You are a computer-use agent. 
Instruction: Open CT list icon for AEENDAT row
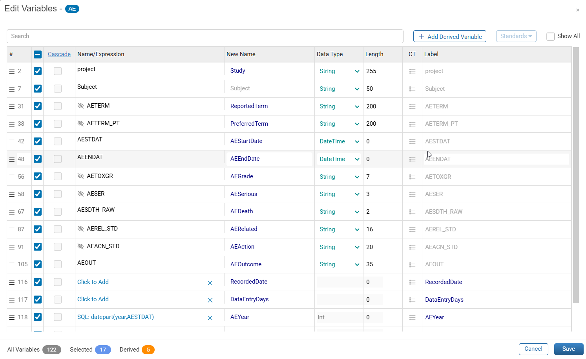[x=412, y=159]
